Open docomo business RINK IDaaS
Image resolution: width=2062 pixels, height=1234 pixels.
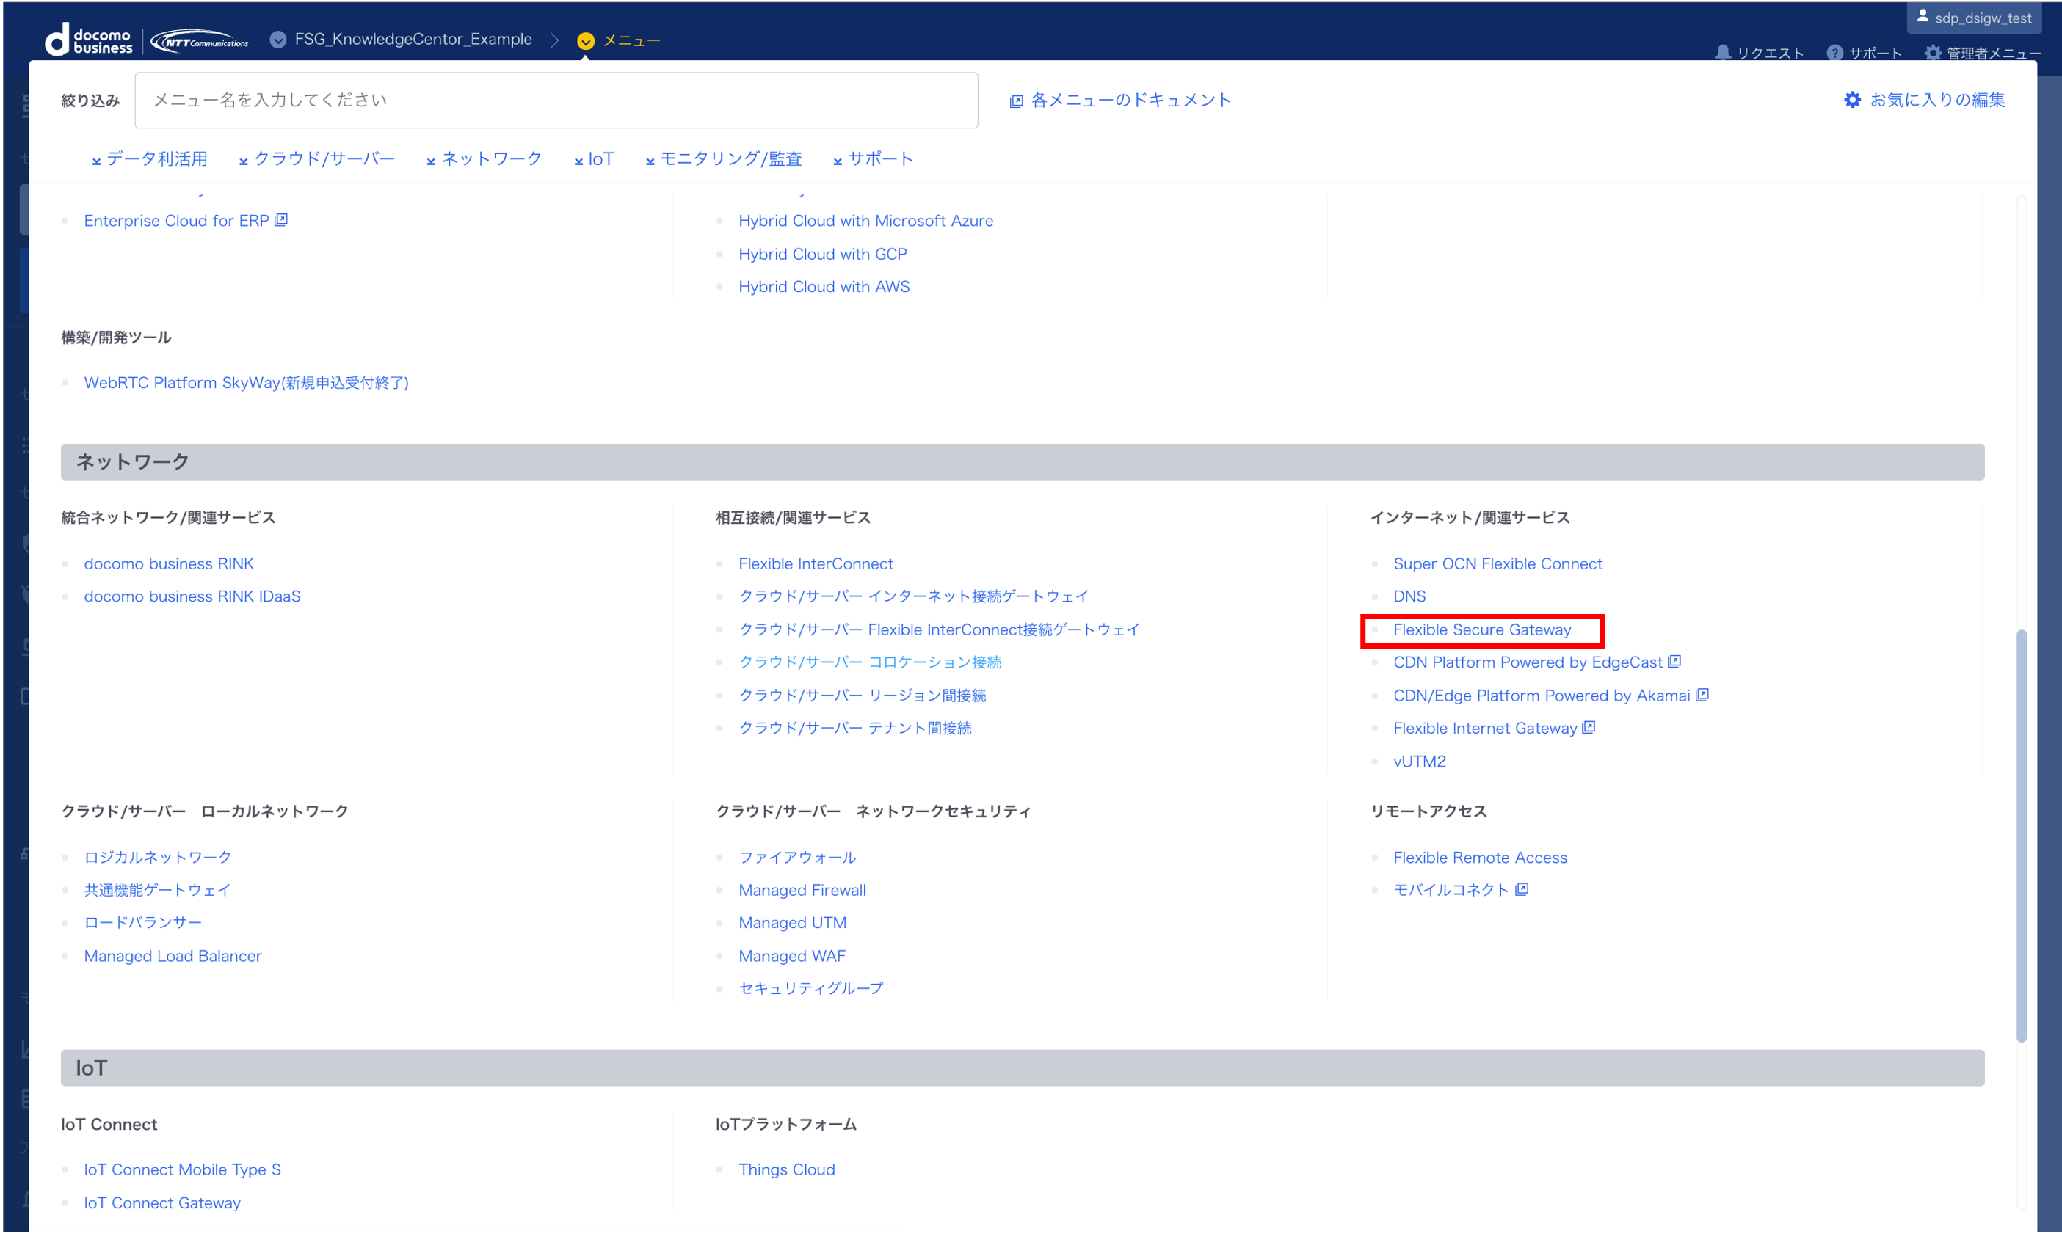[x=192, y=596]
